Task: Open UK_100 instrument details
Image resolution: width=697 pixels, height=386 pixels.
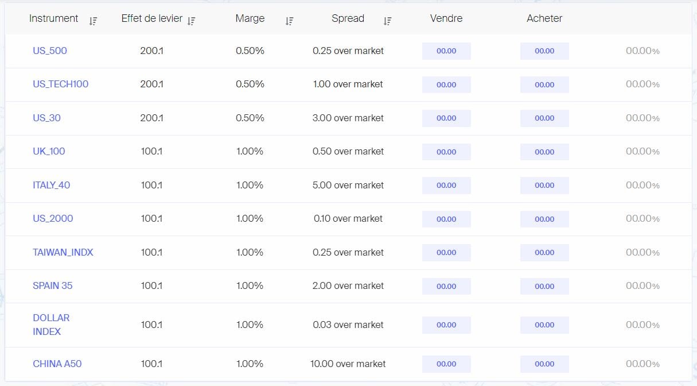Action: (x=49, y=151)
